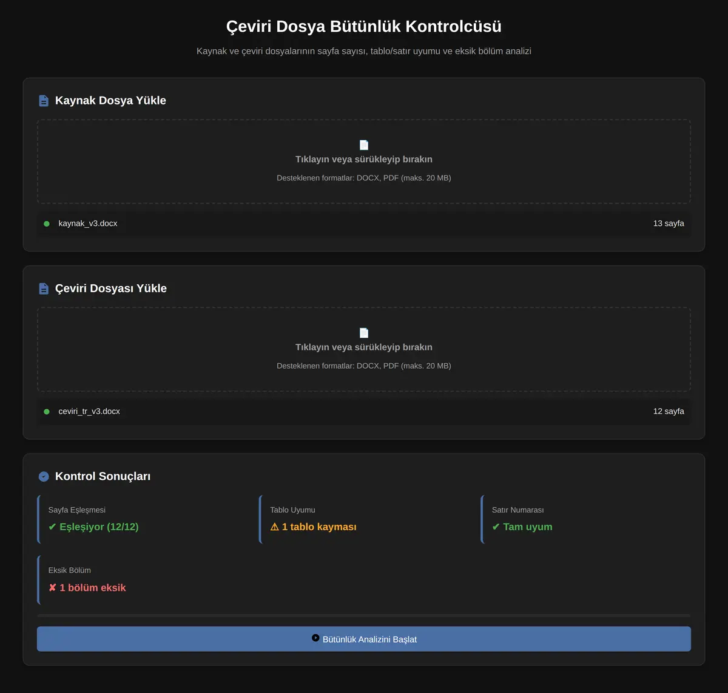Click the red cross beside 1 bölüm eksik
The image size is (728, 693).
[x=52, y=587]
